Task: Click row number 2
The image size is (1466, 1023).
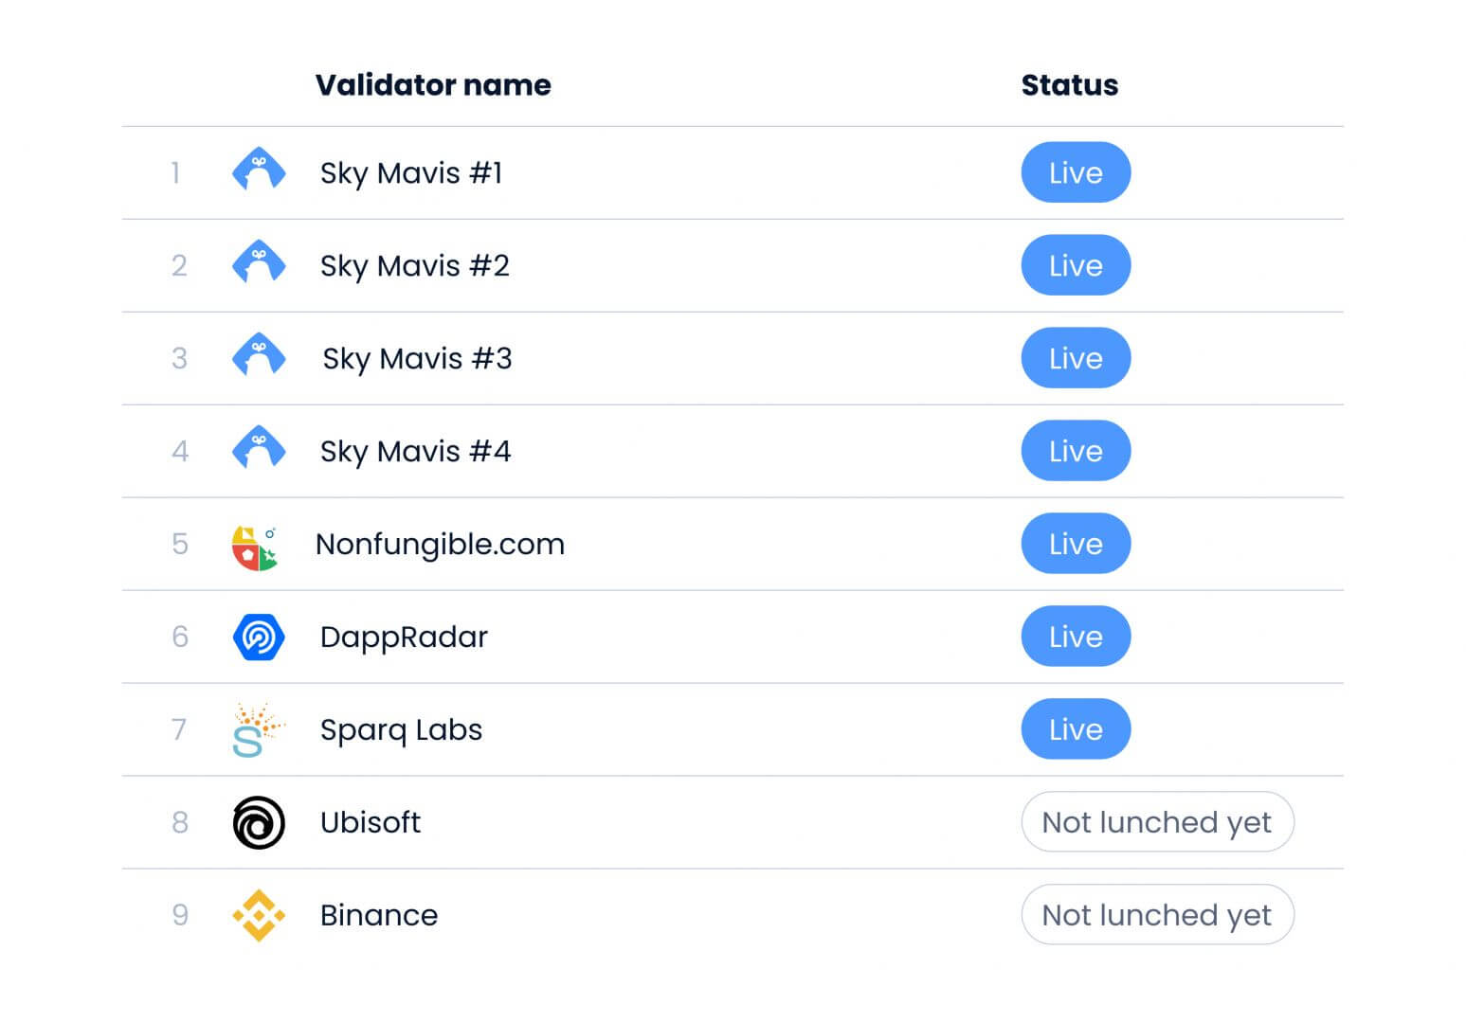Action: point(179,265)
